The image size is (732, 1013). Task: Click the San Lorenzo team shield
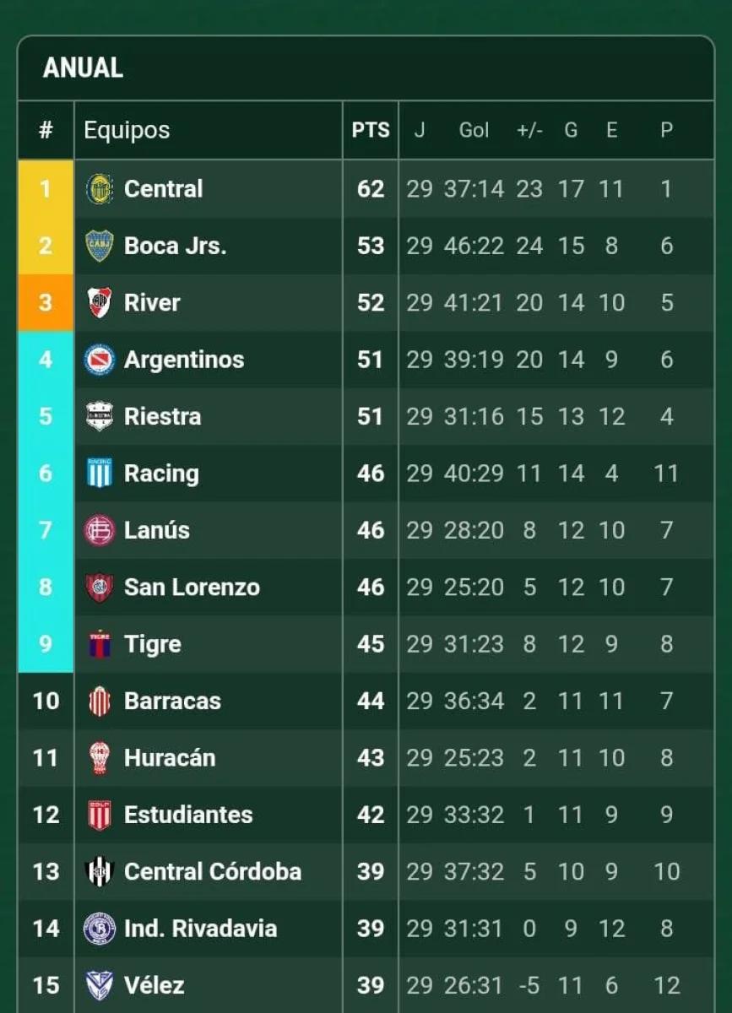point(100,587)
